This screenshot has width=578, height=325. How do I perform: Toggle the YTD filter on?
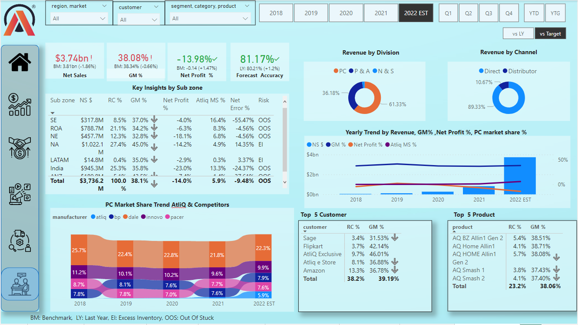click(x=534, y=13)
